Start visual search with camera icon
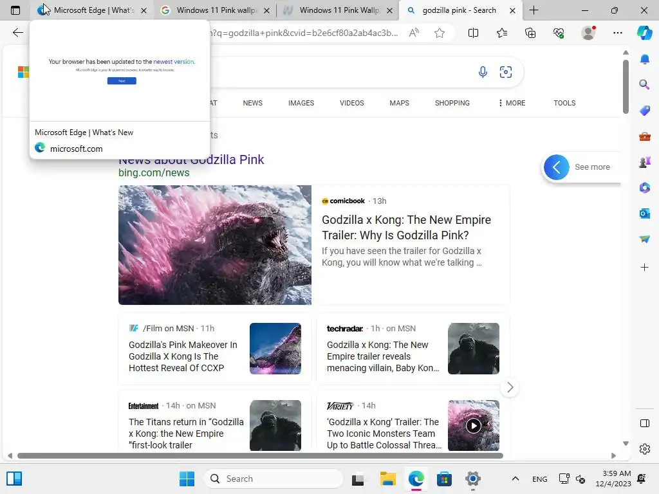659x494 pixels. coord(506,72)
